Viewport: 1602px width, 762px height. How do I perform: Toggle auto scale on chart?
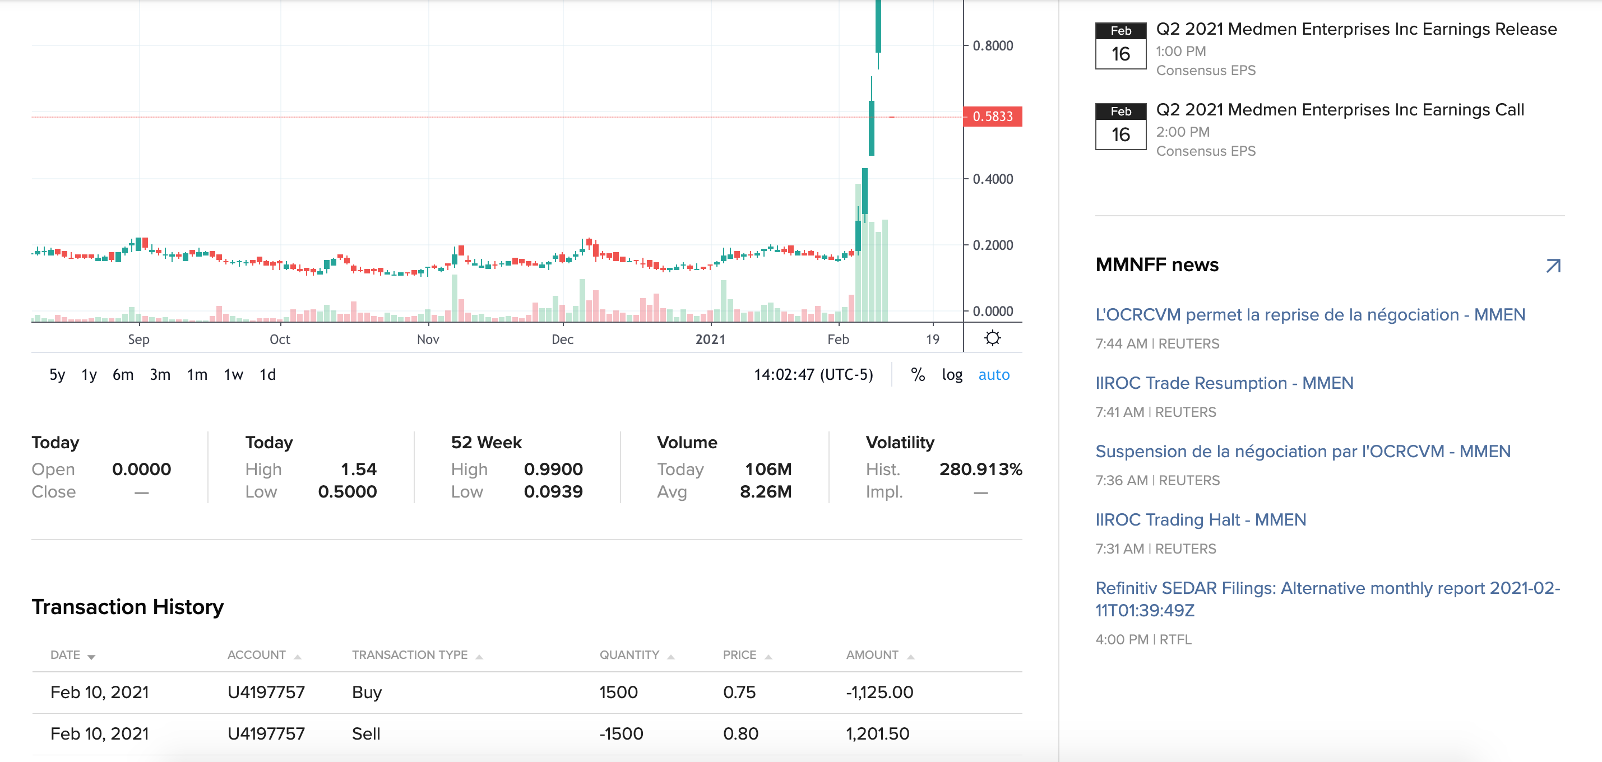click(993, 375)
